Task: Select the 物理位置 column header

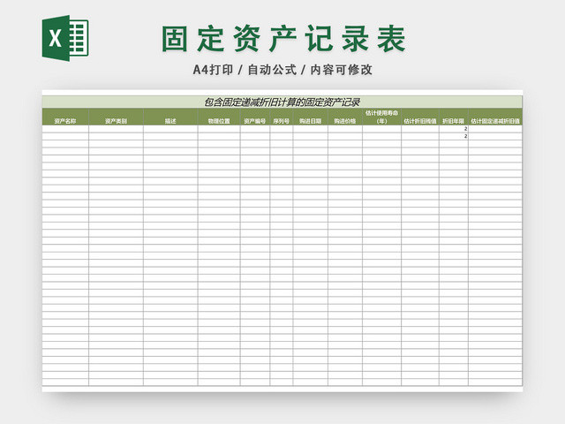Action: 219,117
